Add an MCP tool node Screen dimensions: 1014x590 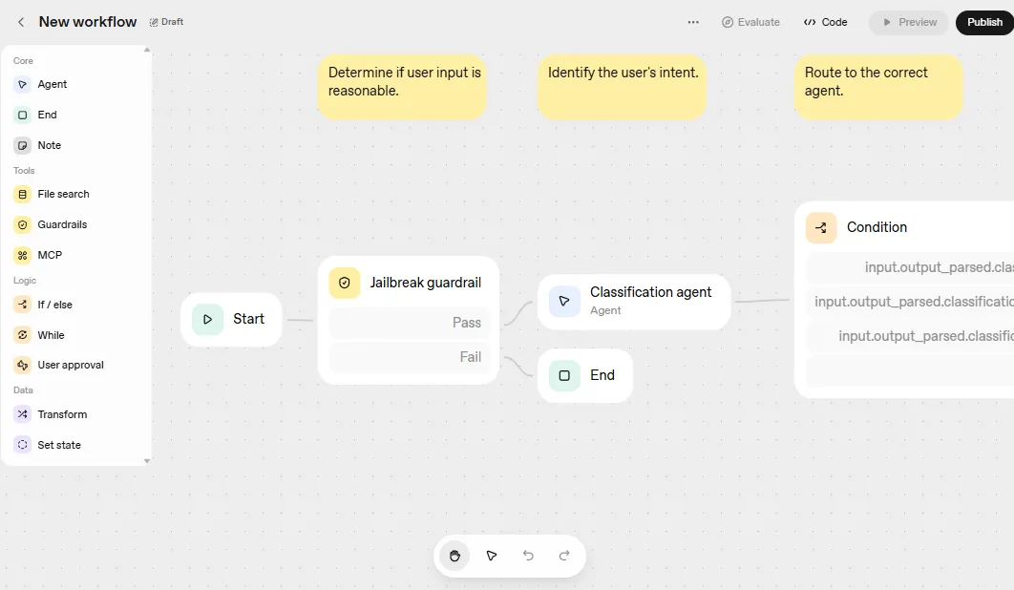49,255
